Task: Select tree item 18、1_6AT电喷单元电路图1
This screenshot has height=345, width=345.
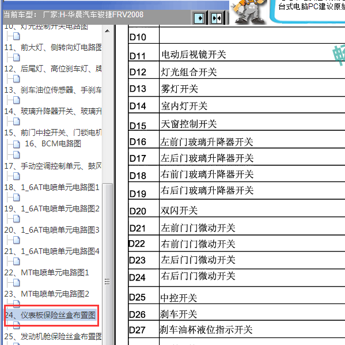Action: point(52,187)
